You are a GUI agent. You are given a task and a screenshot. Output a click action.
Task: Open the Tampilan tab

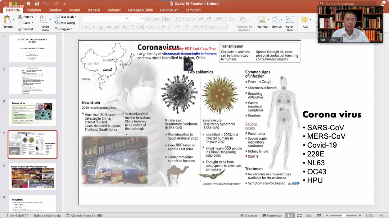coord(193,10)
